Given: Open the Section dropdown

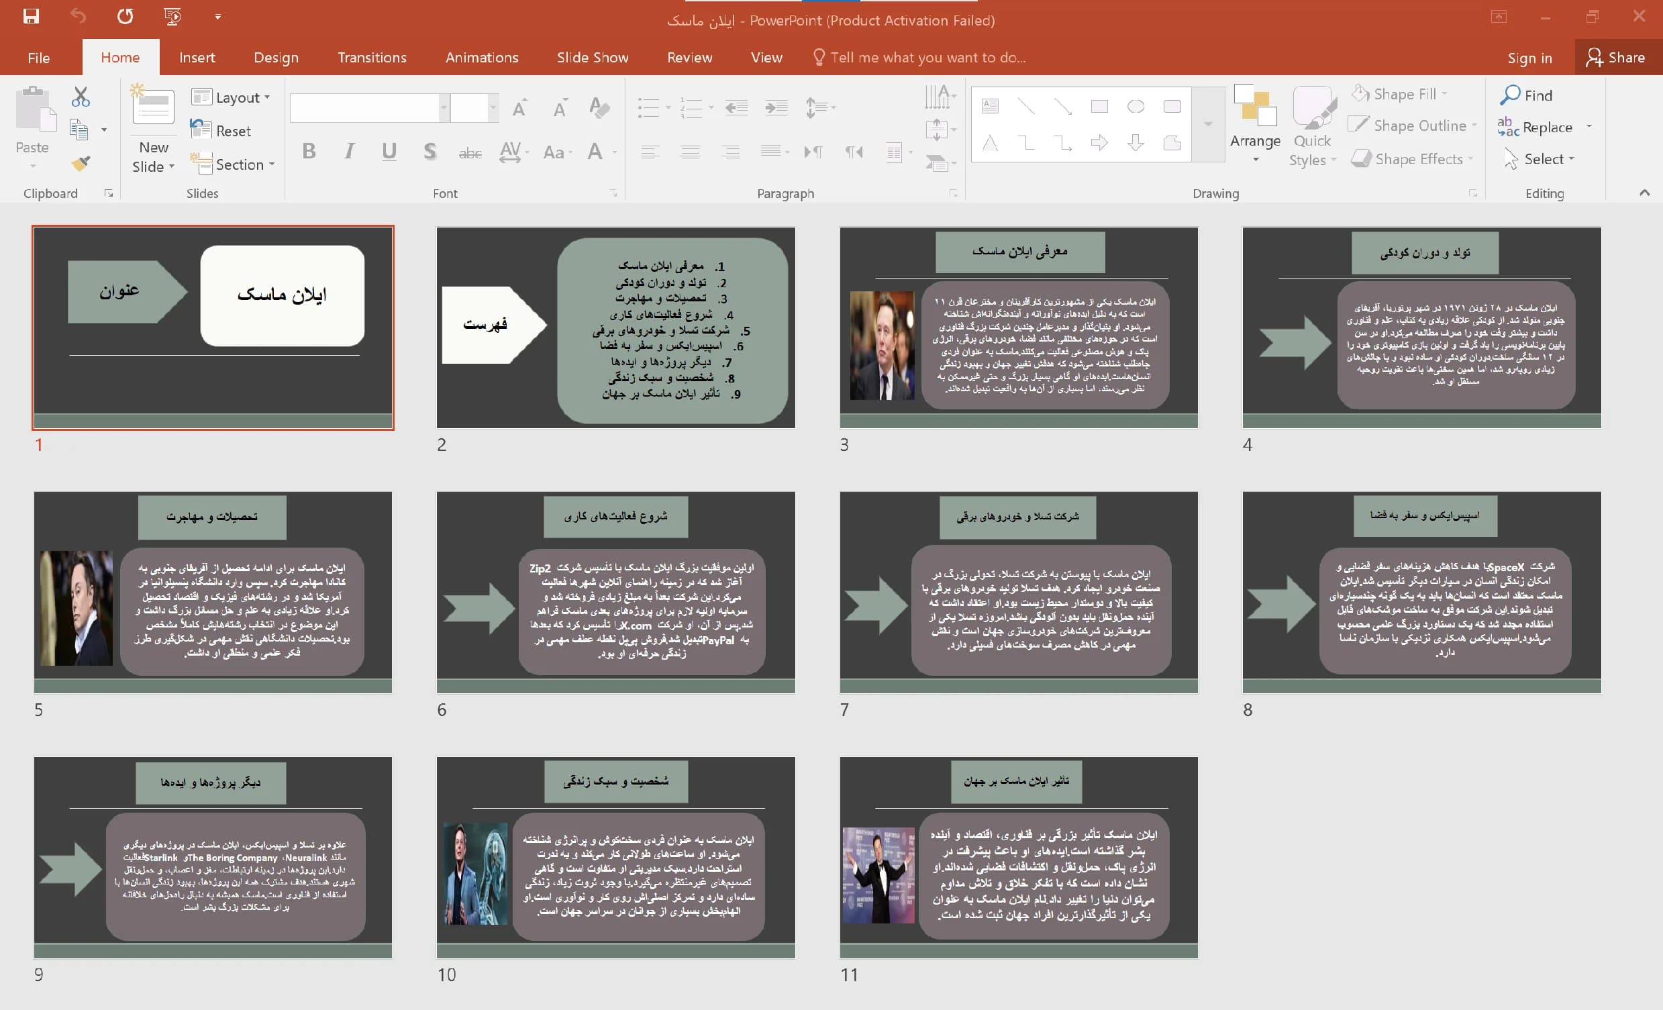Looking at the screenshot, I should click(x=233, y=164).
